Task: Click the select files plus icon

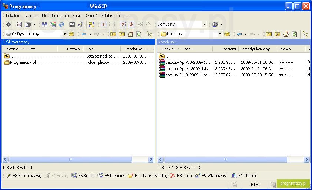Action: [103, 24]
